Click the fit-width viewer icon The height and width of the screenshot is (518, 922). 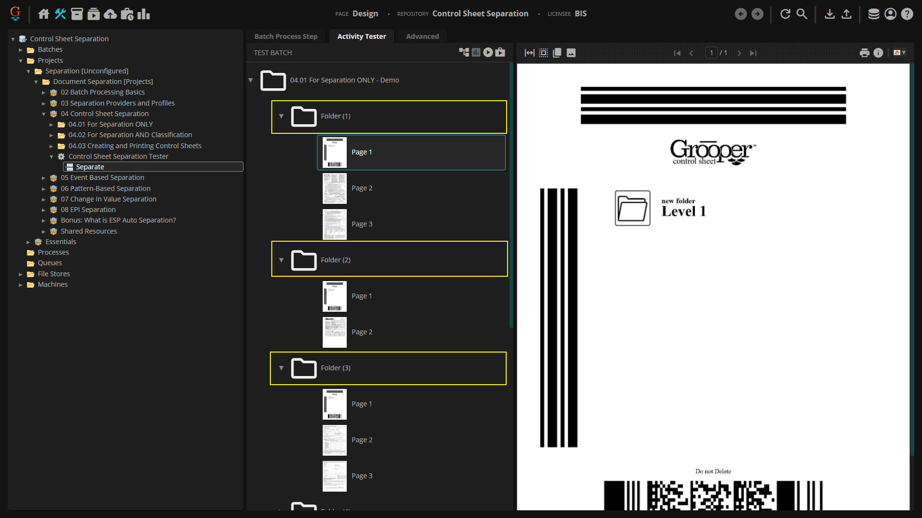point(529,53)
